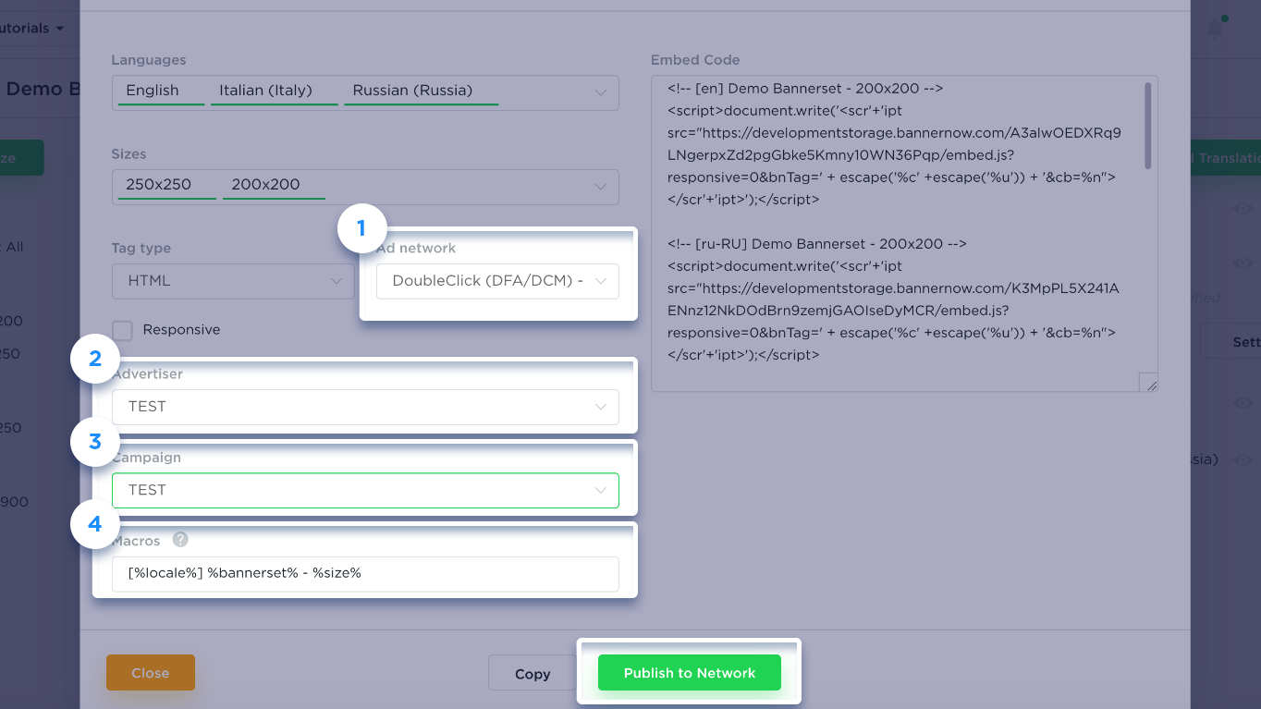This screenshot has height=709, width=1261.
Task: Toggle the eye icon beside the 'sia)' background row
Action: point(1243,458)
